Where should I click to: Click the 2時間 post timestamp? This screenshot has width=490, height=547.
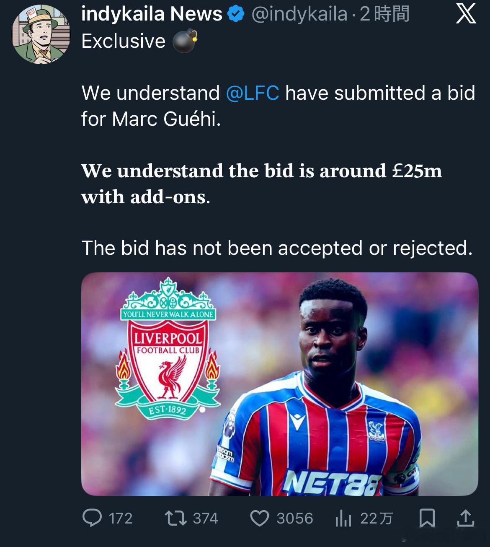[384, 15]
